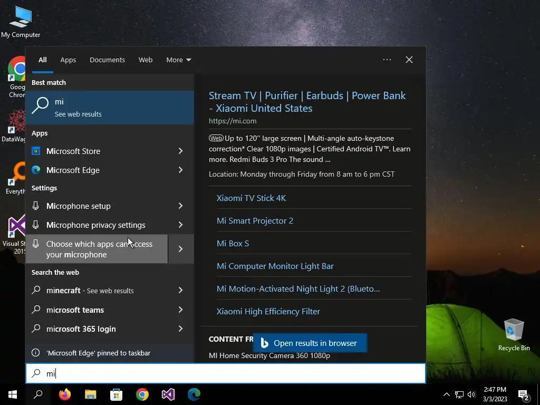Click the microphone icon beside Microphone setup
Image resolution: width=540 pixels, height=405 pixels.
[35, 206]
